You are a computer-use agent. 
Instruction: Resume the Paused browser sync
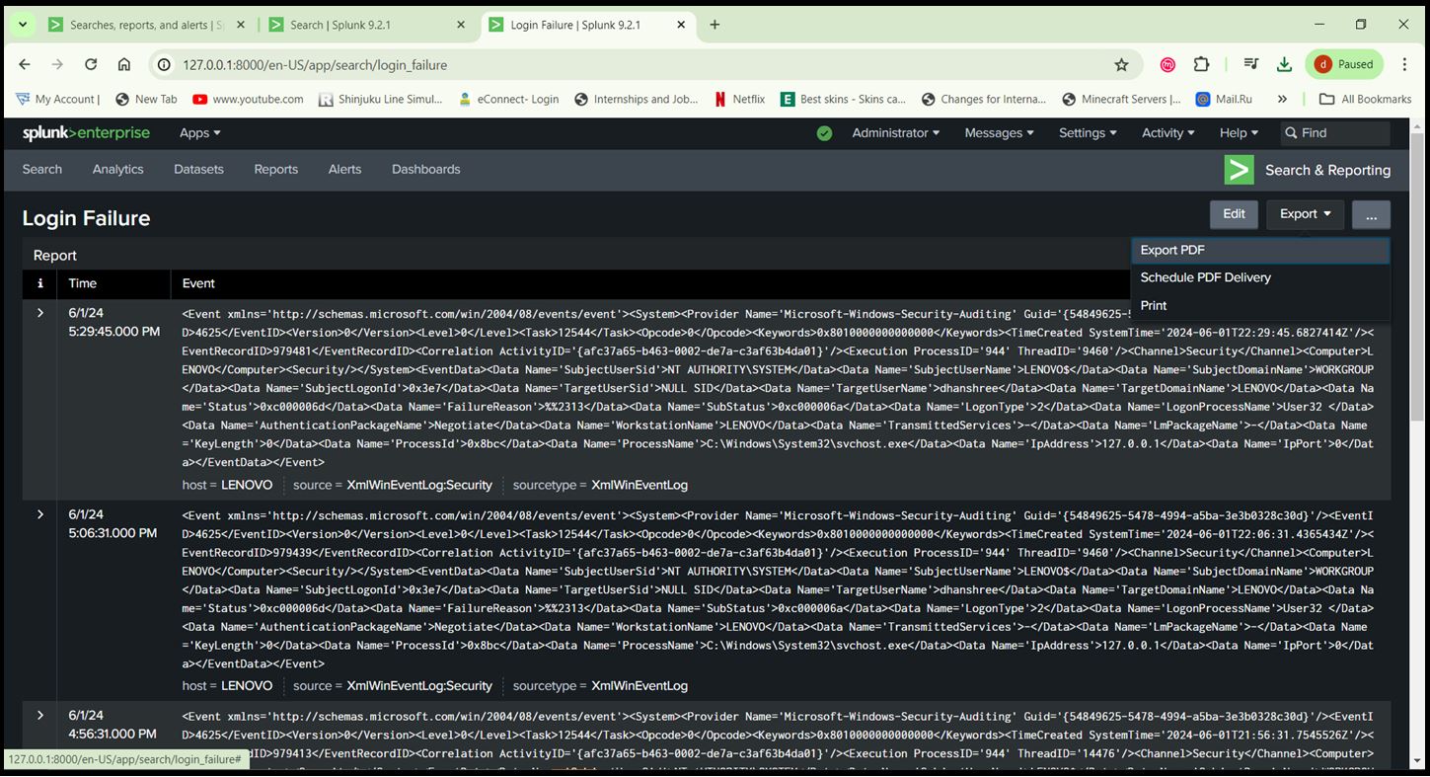1343,63
